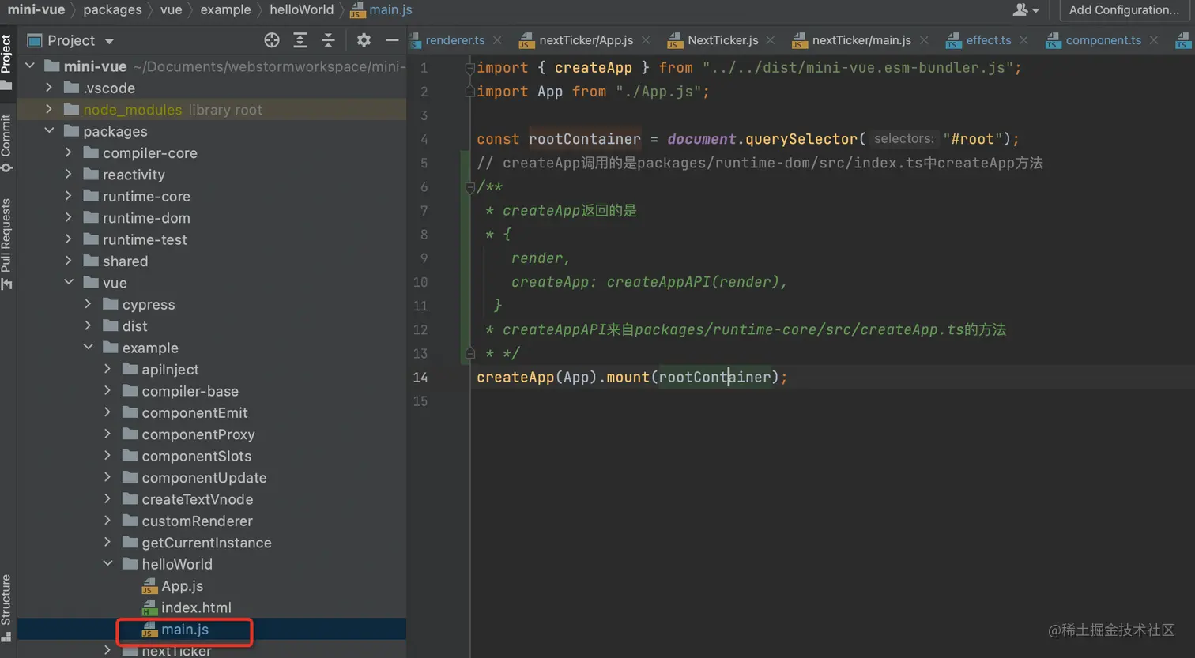Open the Commit tool window
The image size is (1195, 658).
[x=7, y=142]
